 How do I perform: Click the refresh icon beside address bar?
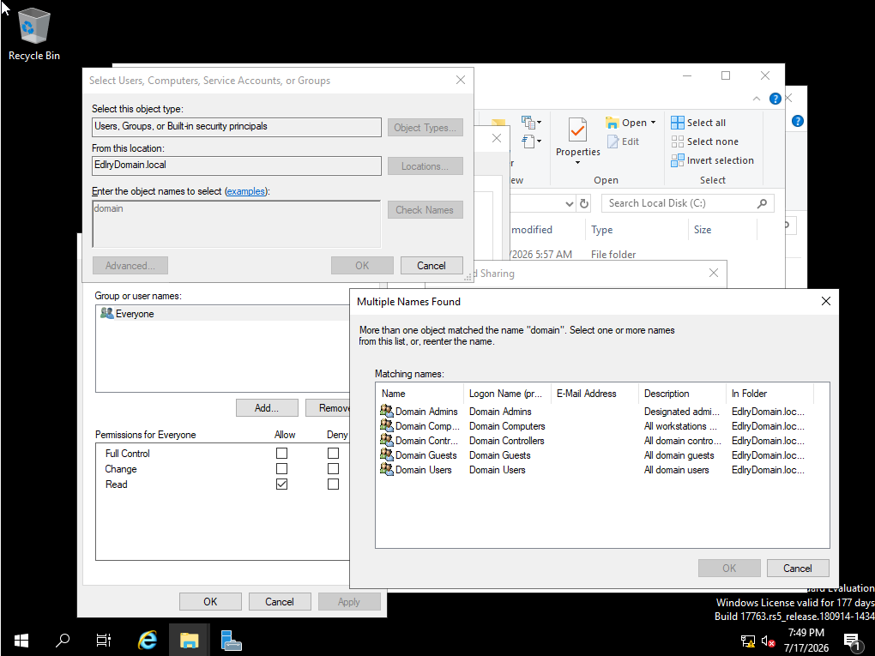pos(584,203)
